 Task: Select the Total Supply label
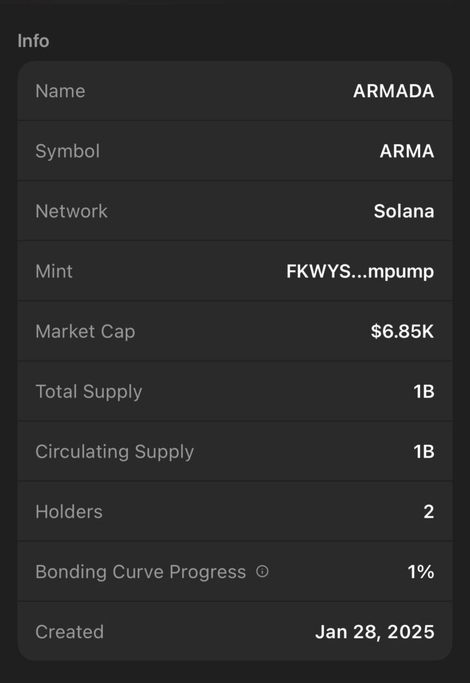[89, 392]
